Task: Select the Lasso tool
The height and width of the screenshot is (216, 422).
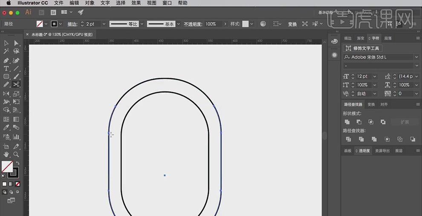Action: pyautogui.click(x=16, y=51)
